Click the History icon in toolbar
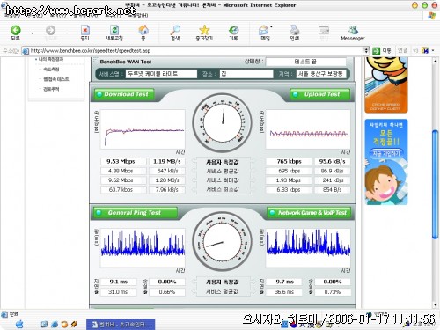The width and height of the screenshot is (440, 330). (x=233, y=30)
